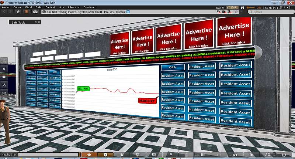The height and width of the screenshot is (159, 295).
Task: Click the bag inventory icon in bottom toolbar
Action: click(x=251, y=155)
